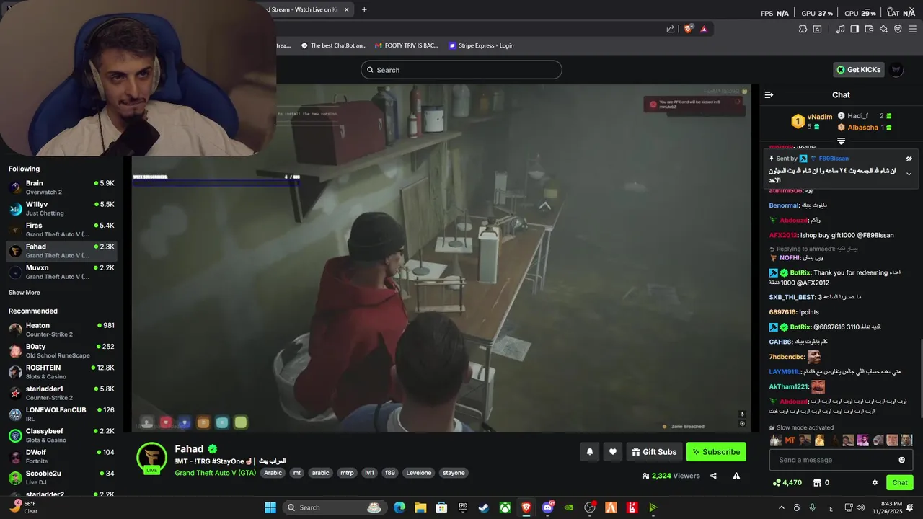Open Grand Theft Auto V (GTA) category link
This screenshot has height=519, width=923.
pyautogui.click(x=215, y=473)
